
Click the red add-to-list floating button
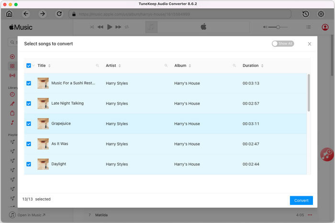coord(327,154)
